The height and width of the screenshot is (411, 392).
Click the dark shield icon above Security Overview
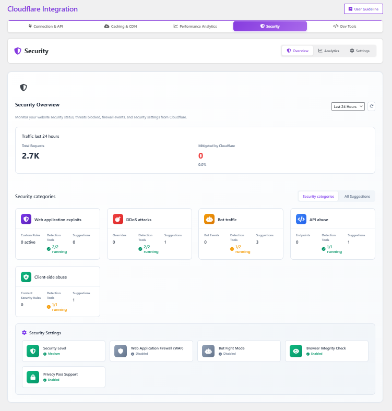pyautogui.click(x=23, y=88)
